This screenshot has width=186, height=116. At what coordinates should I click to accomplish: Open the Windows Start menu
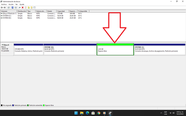pyautogui.click(x=76, y=113)
